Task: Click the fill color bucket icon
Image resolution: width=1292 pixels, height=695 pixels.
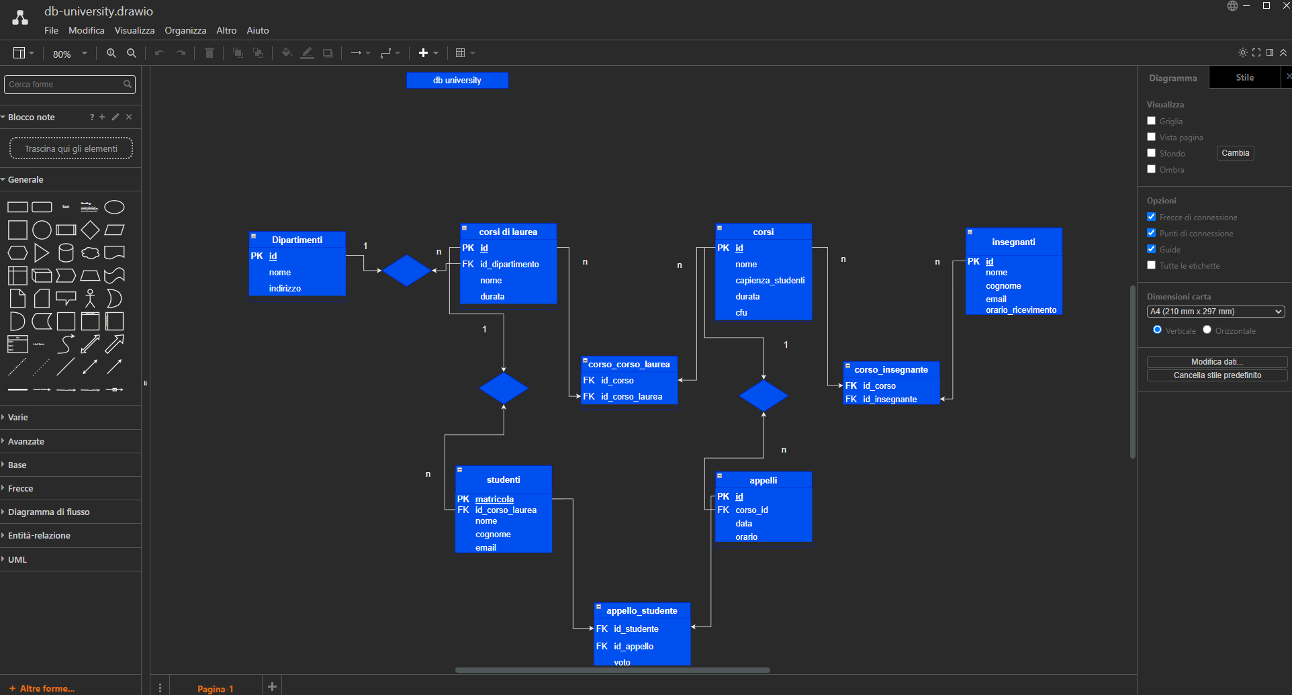Action: coord(287,53)
